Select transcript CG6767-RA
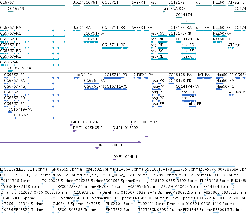 tap(33, 31)
